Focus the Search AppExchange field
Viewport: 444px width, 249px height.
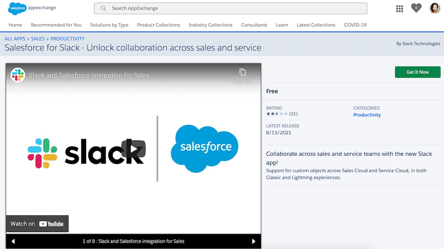point(230,8)
